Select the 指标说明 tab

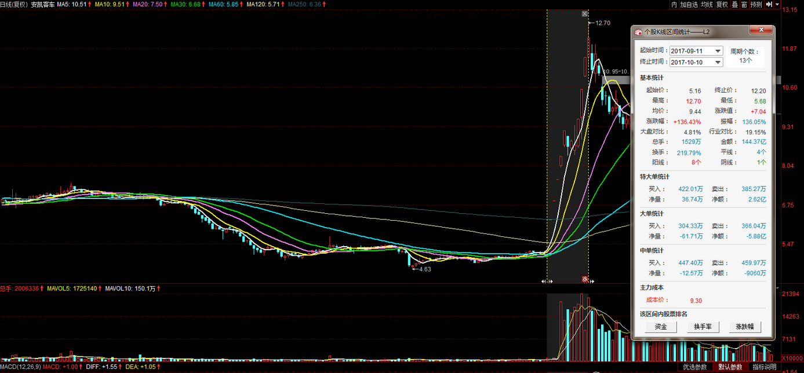pos(765,367)
